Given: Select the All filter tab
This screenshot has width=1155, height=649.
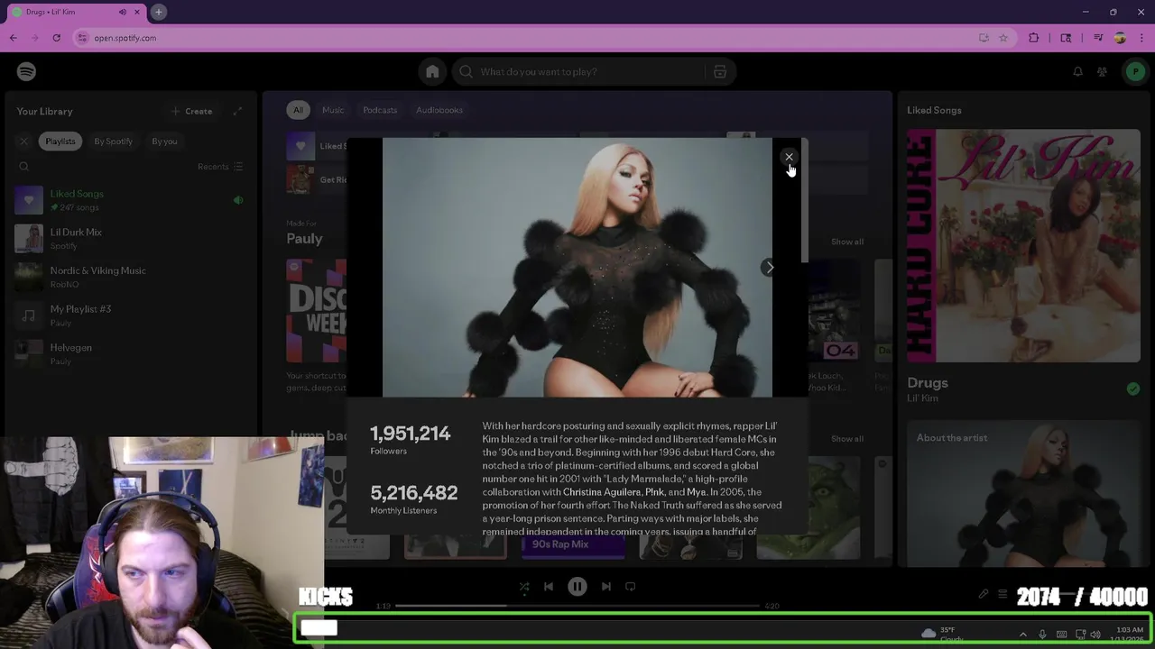Looking at the screenshot, I should pyautogui.click(x=298, y=110).
